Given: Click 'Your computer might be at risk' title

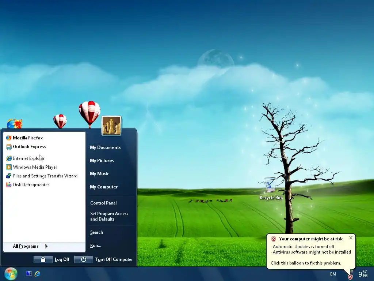Looking at the screenshot, I should (x=311, y=239).
